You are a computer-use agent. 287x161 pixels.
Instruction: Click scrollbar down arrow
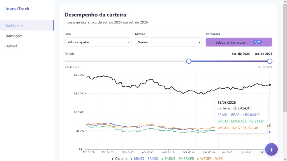pos(285,159)
